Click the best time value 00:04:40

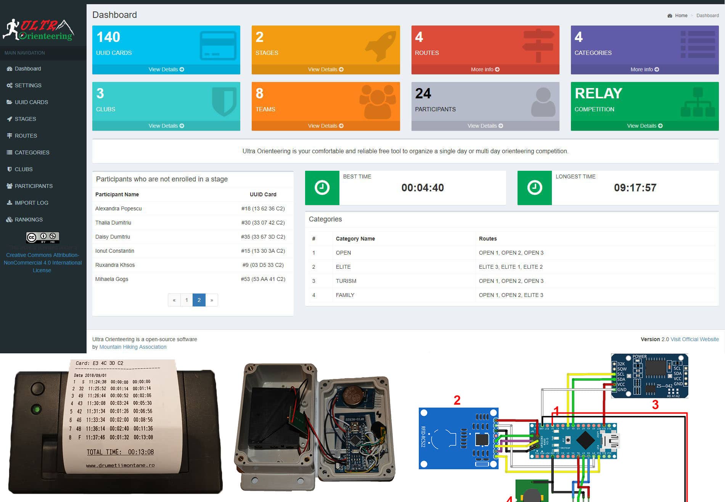tap(423, 188)
